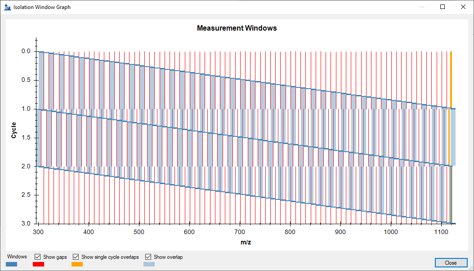Toggle Show single cycle overlaps checkbox

coord(76,257)
